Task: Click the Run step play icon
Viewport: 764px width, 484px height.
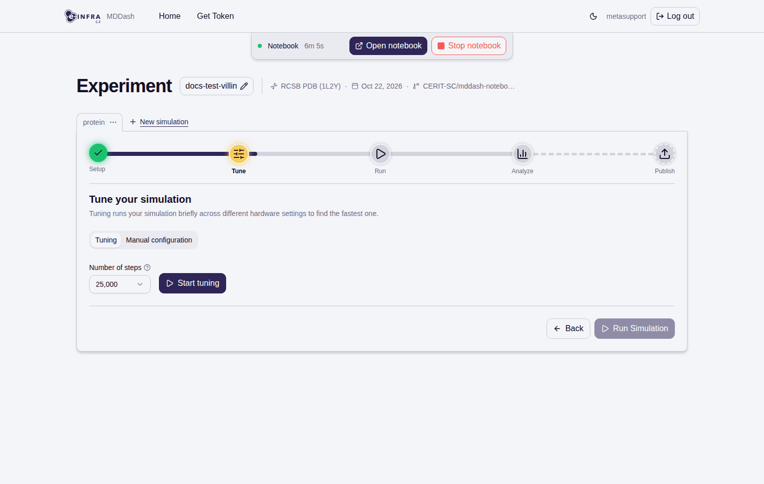Action: (x=380, y=154)
